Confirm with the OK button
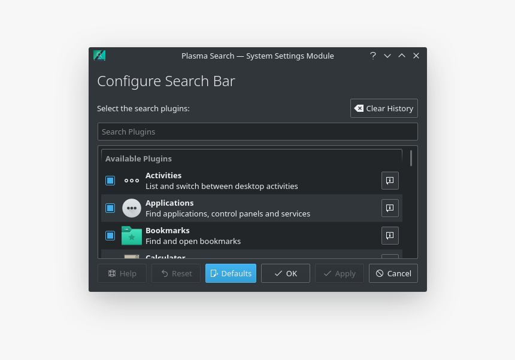The height and width of the screenshot is (360, 515). point(286,273)
